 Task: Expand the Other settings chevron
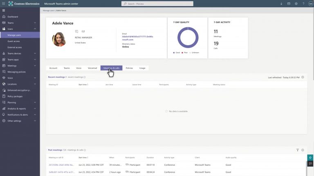tap(35, 121)
